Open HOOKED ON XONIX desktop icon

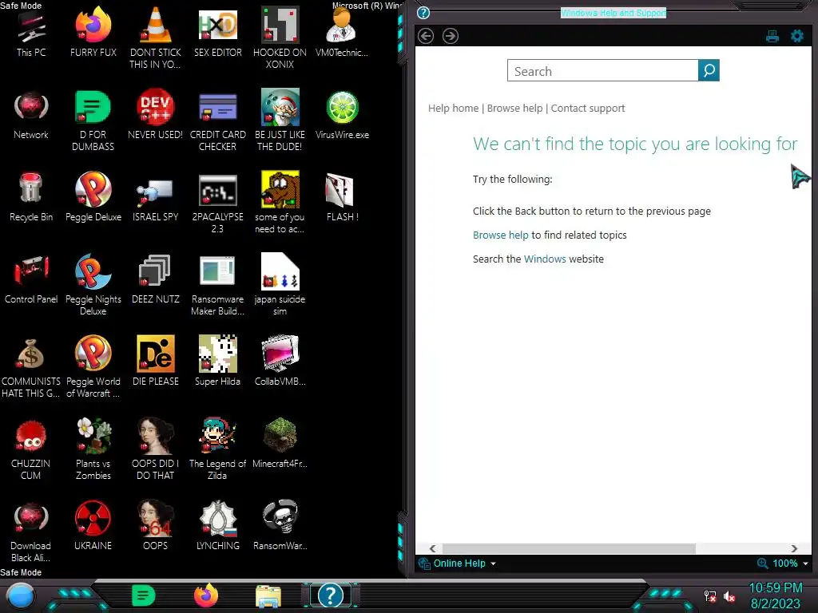(x=280, y=38)
